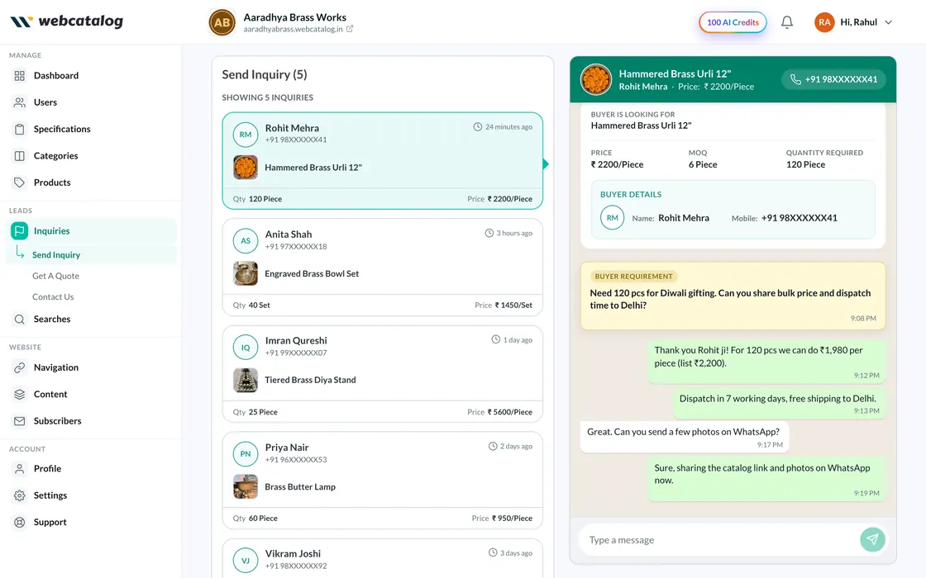Click the Subscribers envelope icon
This screenshot has width=926, height=578.
(x=20, y=421)
